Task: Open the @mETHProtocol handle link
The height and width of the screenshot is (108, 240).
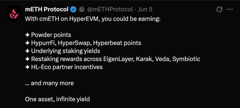Action: 110,10
